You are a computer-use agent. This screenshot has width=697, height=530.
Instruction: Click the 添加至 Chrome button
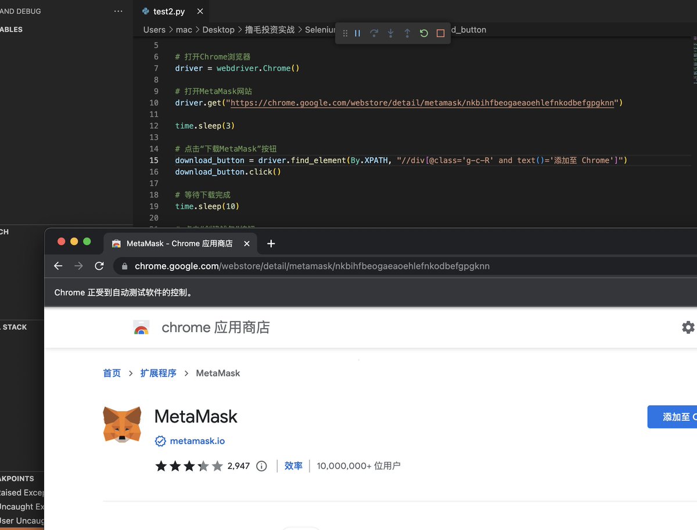pyautogui.click(x=673, y=417)
